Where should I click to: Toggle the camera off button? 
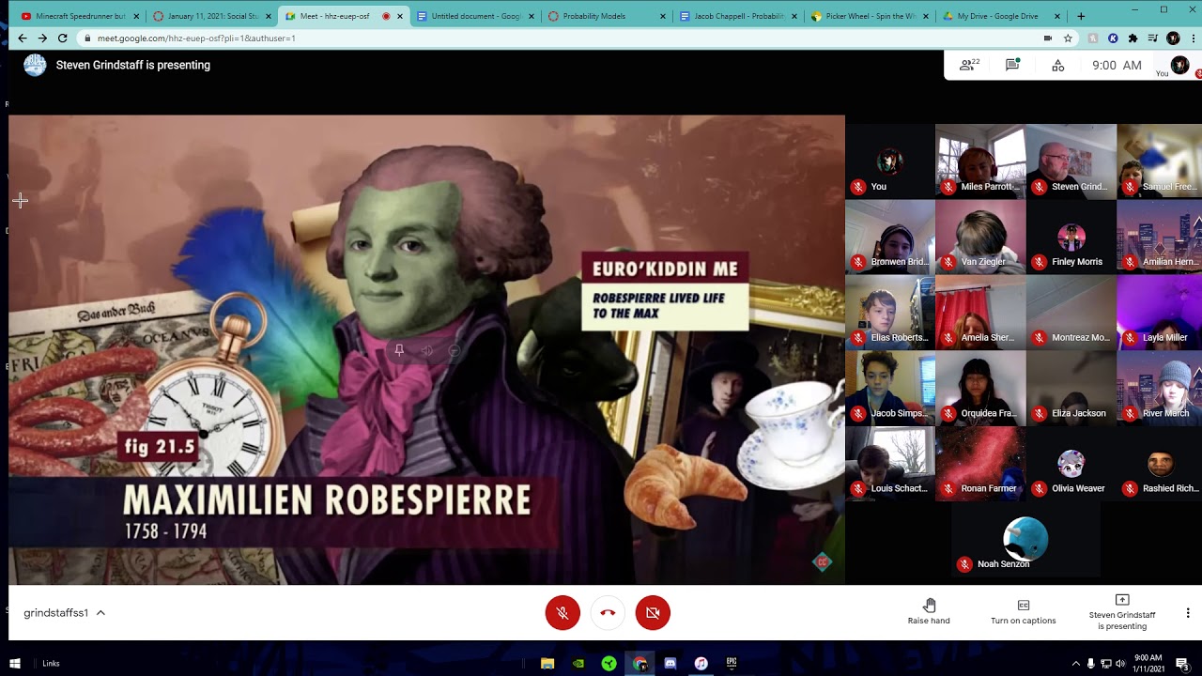[x=653, y=612]
